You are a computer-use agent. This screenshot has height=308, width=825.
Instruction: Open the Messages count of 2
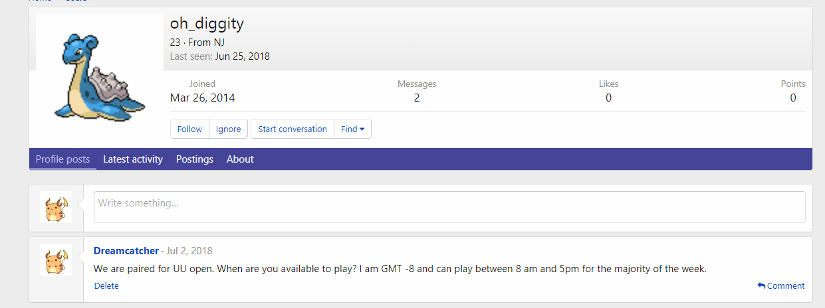tap(417, 98)
